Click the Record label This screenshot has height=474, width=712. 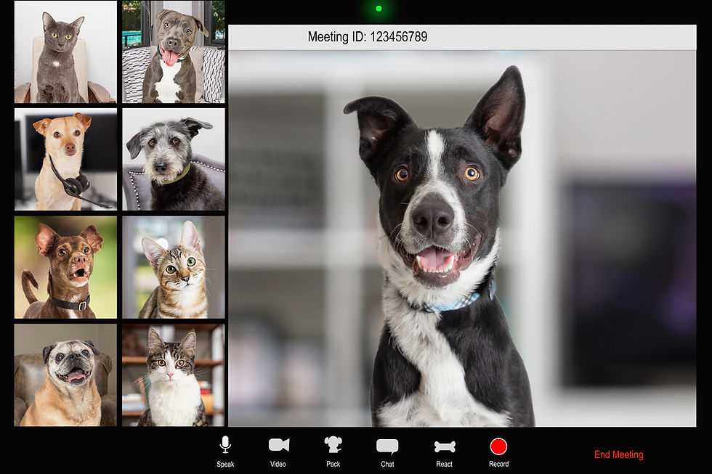[x=498, y=464]
